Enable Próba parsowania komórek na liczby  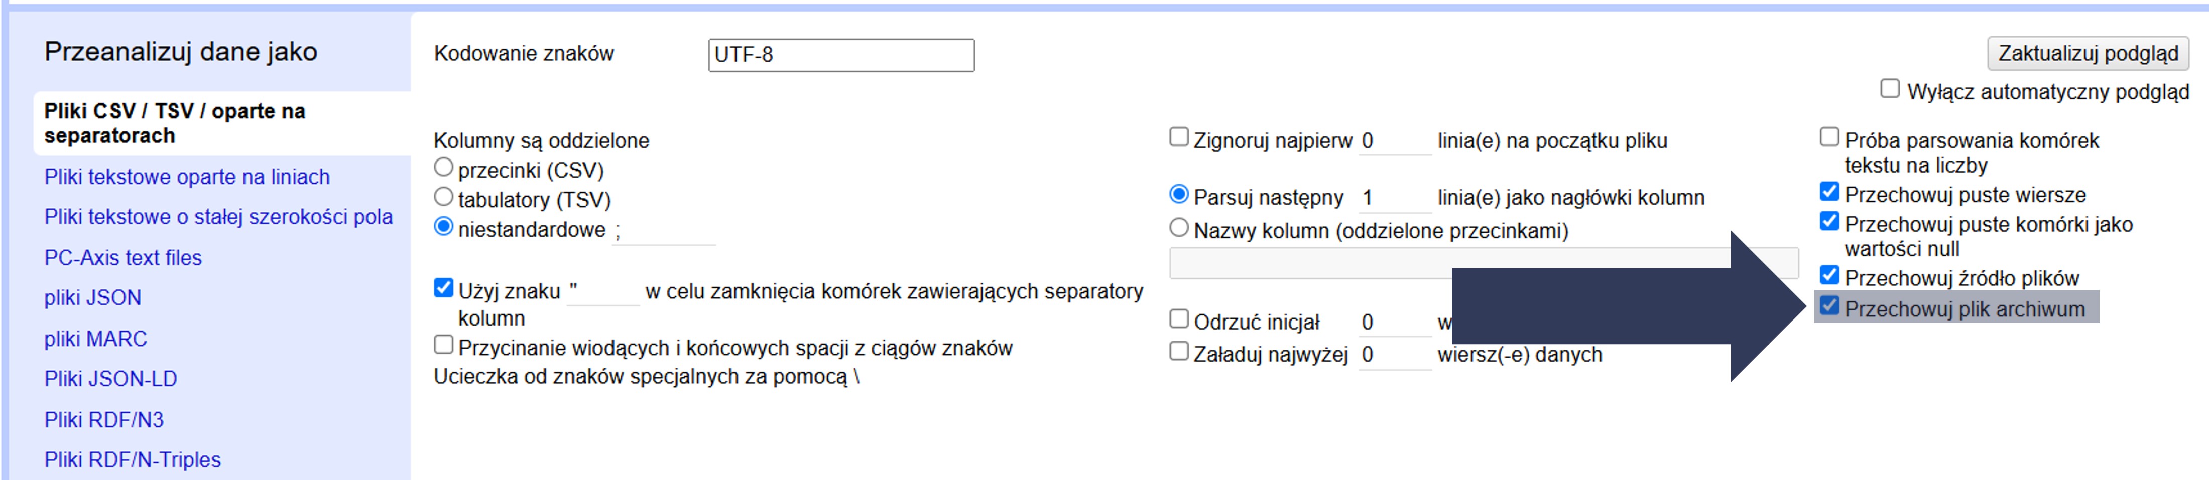[x=1829, y=138]
